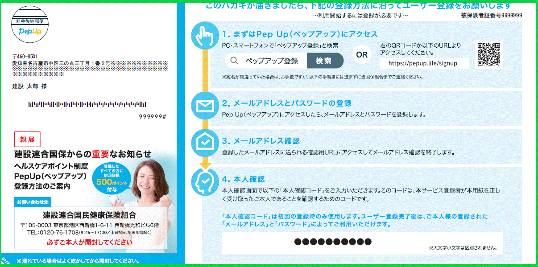Click the heading 3. メールアドレス確認
This screenshot has width=538, height=267.
pos(261,141)
